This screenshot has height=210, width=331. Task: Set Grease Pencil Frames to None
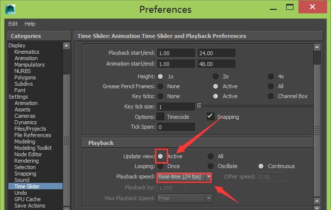160,86
